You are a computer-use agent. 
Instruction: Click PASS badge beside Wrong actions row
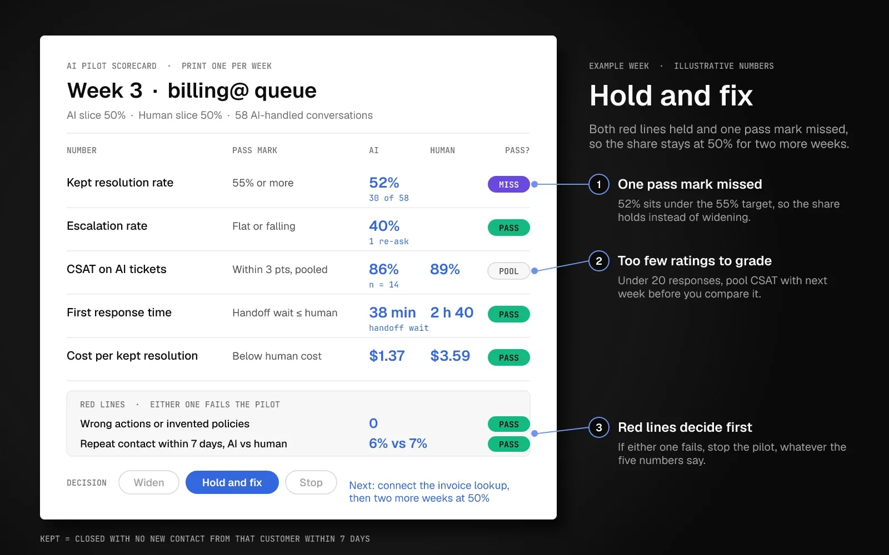point(508,424)
